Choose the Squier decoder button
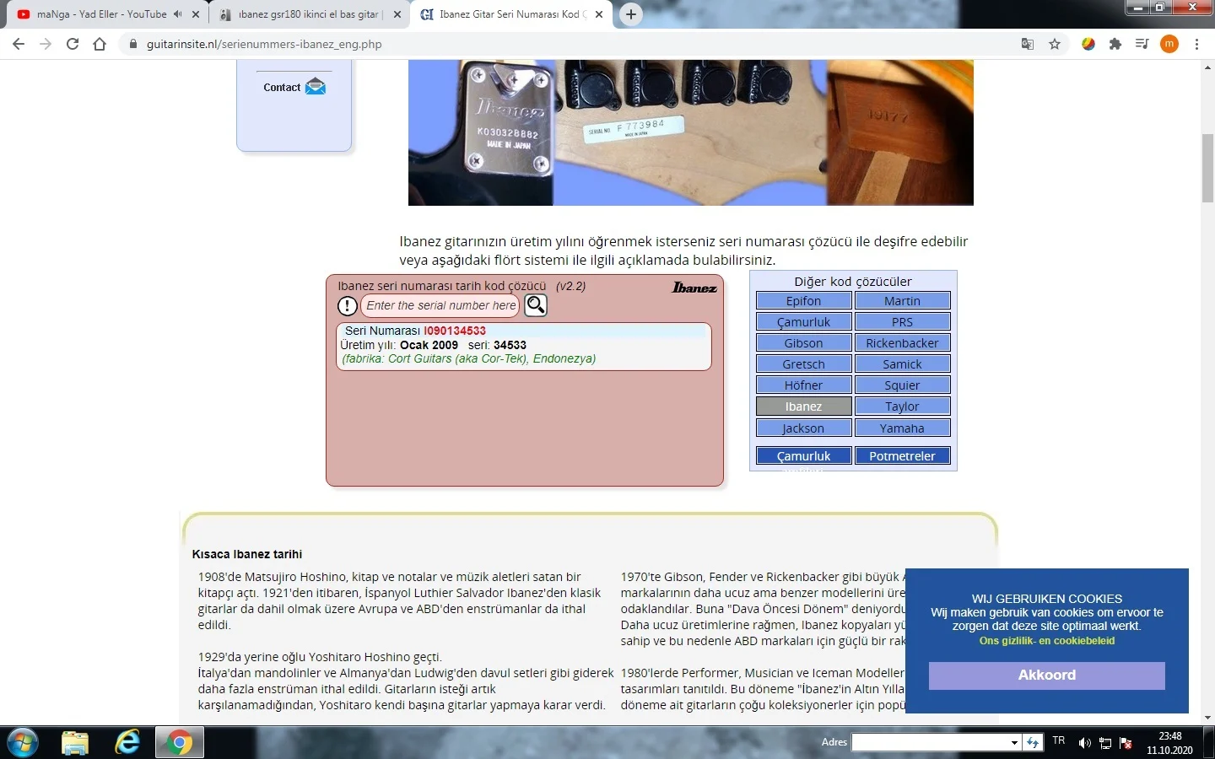The height and width of the screenshot is (759, 1215). (902, 385)
